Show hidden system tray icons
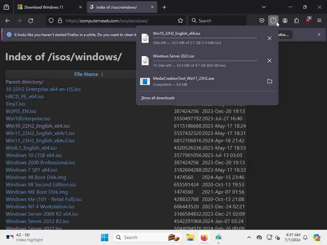This screenshot has height=245, width=327. coord(249,237)
